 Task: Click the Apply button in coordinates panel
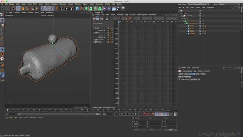(x=170, y=130)
